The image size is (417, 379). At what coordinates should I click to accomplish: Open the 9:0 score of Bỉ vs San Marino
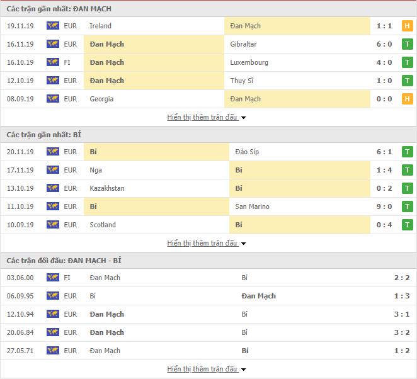tap(384, 206)
